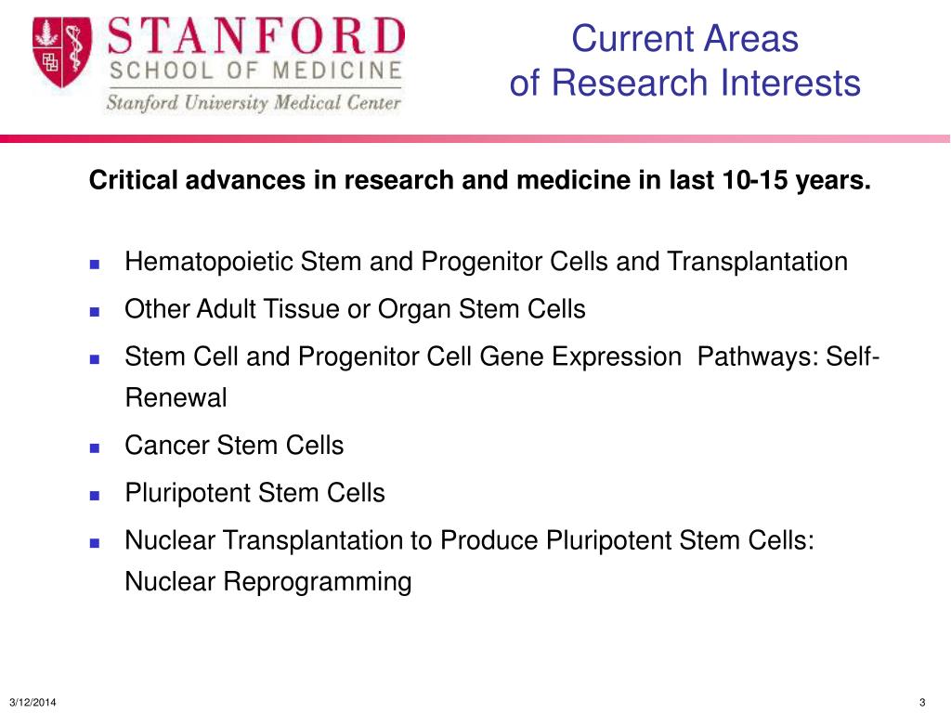Click the 'Pluripotent Stem Cells' text
The height and width of the screenshot is (713, 951).
point(254,493)
